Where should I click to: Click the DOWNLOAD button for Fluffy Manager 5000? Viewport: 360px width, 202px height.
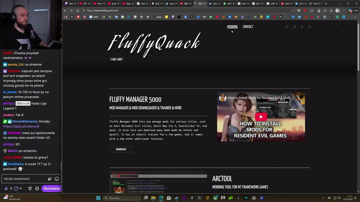[121, 149]
